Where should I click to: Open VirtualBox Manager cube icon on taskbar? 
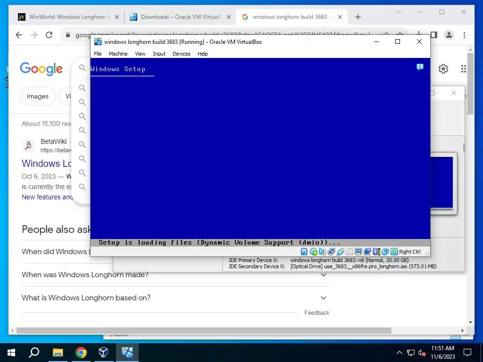[x=103, y=352]
